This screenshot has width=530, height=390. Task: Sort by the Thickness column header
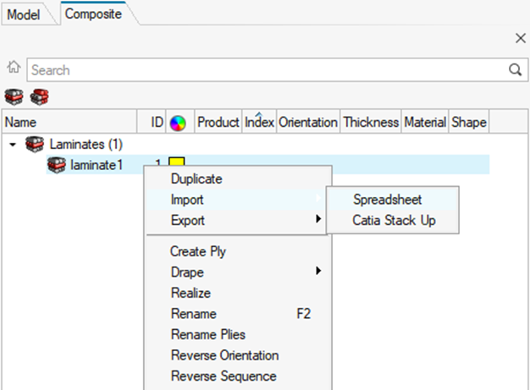tap(370, 123)
